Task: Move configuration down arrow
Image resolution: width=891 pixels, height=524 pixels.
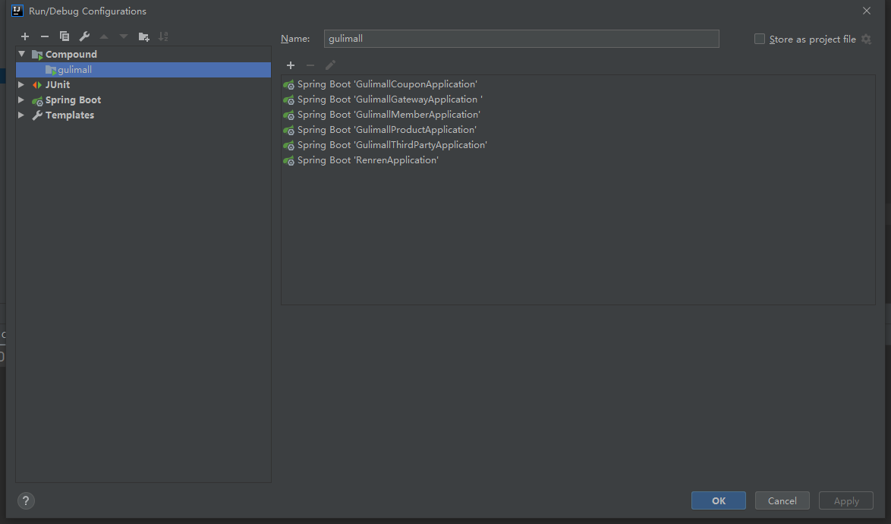Action: 123,36
